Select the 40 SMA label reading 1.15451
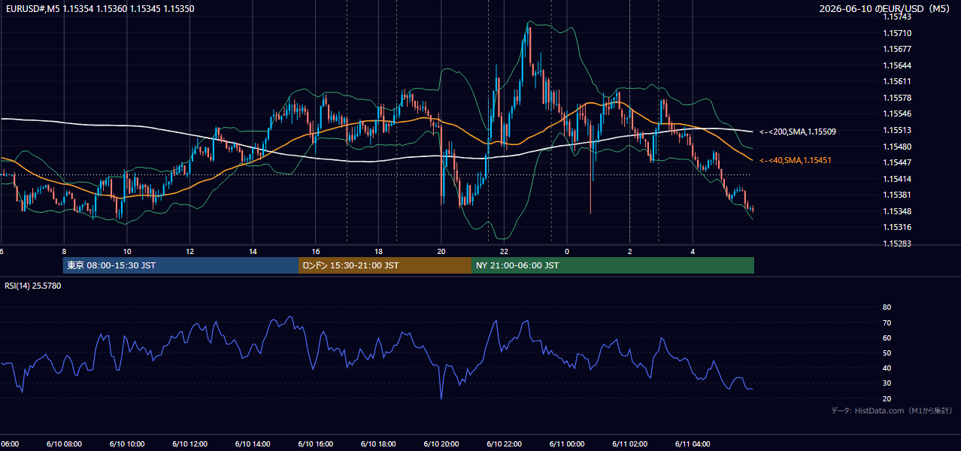 pos(795,160)
